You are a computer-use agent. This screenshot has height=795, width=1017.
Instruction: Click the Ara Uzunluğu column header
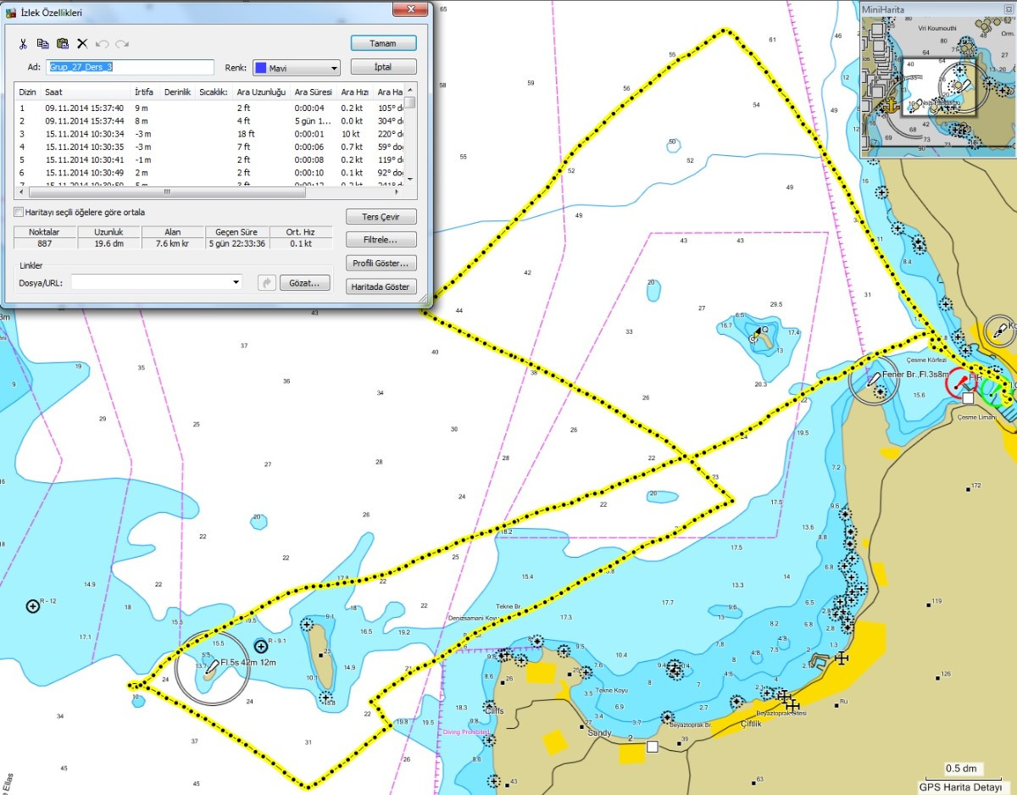(x=262, y=92)
